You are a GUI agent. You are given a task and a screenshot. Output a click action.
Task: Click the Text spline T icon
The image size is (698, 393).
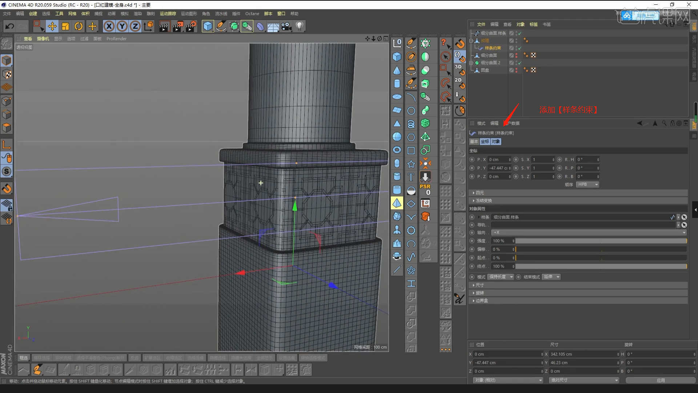click(x=411, y=177)
